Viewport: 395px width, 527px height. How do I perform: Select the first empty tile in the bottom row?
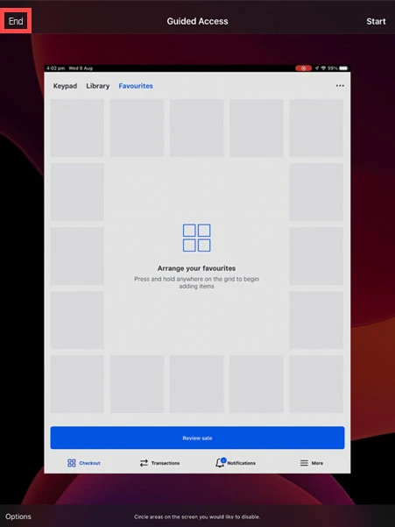click(77, 384)
